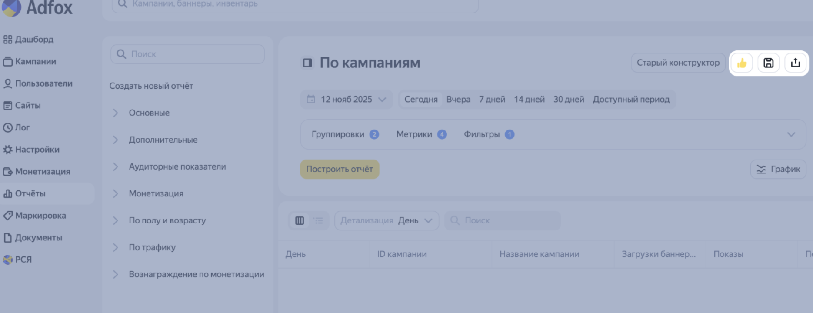Open the date picker 12 нояб 2025
The width and height of the screenshot is (813, 313).
[x=347, y=100]
